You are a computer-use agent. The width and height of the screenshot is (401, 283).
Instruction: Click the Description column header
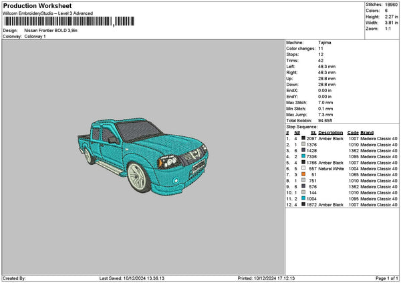click(331, 132)
